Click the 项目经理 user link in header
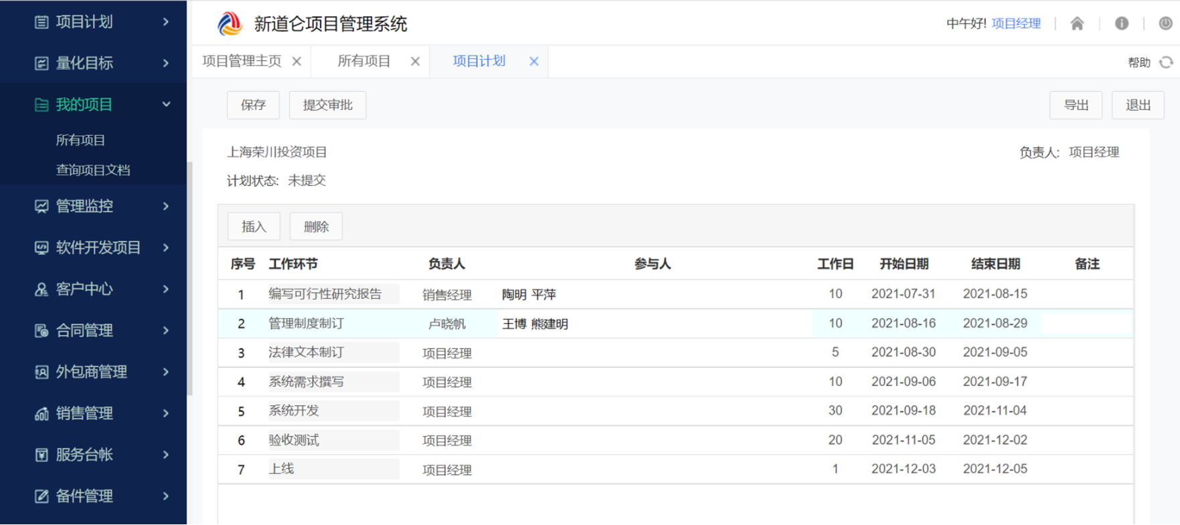The height and width of the screenshot is (525, 1180). click(x=1016, y=24)
